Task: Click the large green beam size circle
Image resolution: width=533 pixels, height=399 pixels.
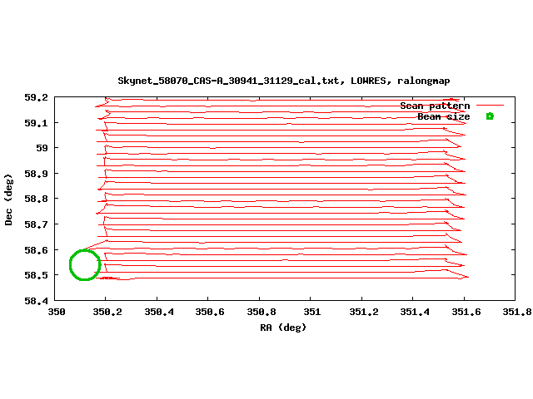Action: click(x=85, y=265)
